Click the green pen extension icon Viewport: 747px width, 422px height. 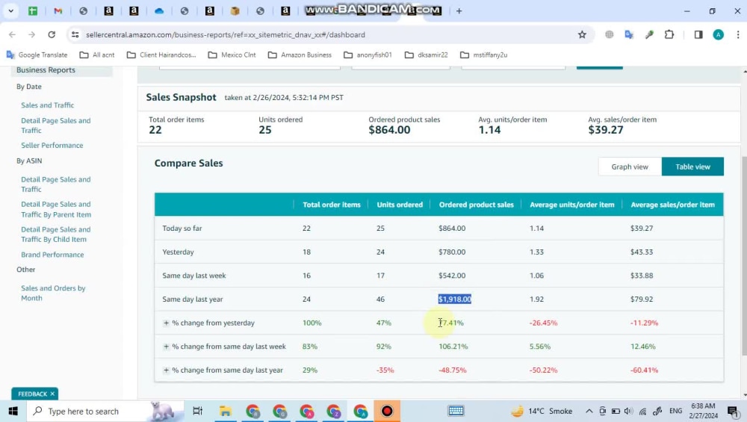(649, 35)
